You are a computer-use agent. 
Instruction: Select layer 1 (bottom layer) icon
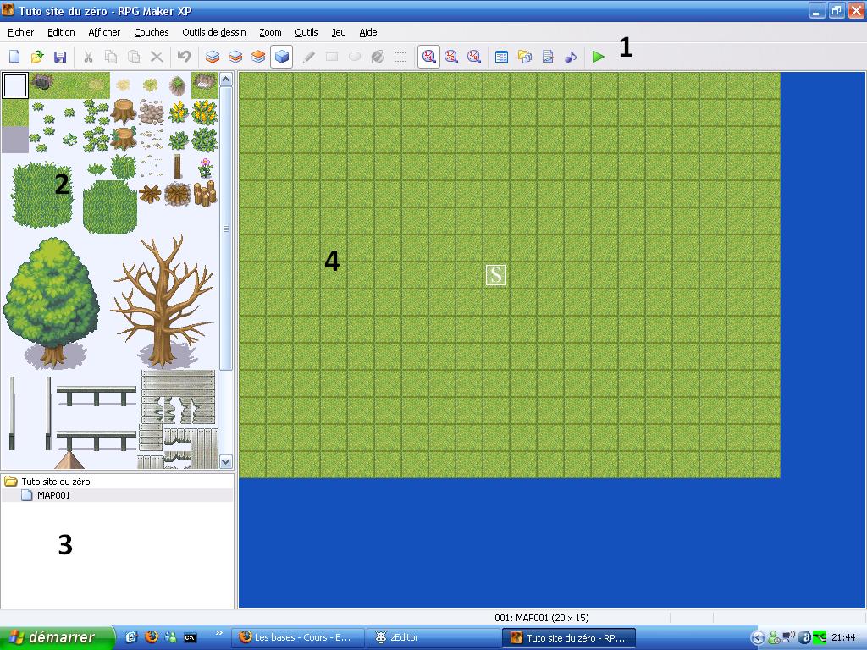click(213, 57)
